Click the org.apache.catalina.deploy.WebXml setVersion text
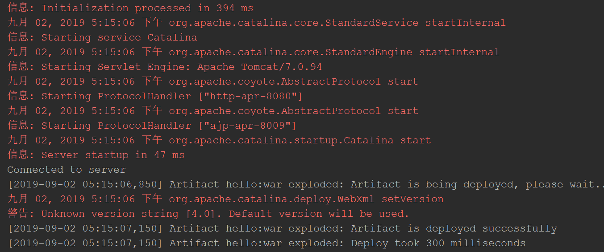Screen dimensions: 604x252 [x=306, y=199]
